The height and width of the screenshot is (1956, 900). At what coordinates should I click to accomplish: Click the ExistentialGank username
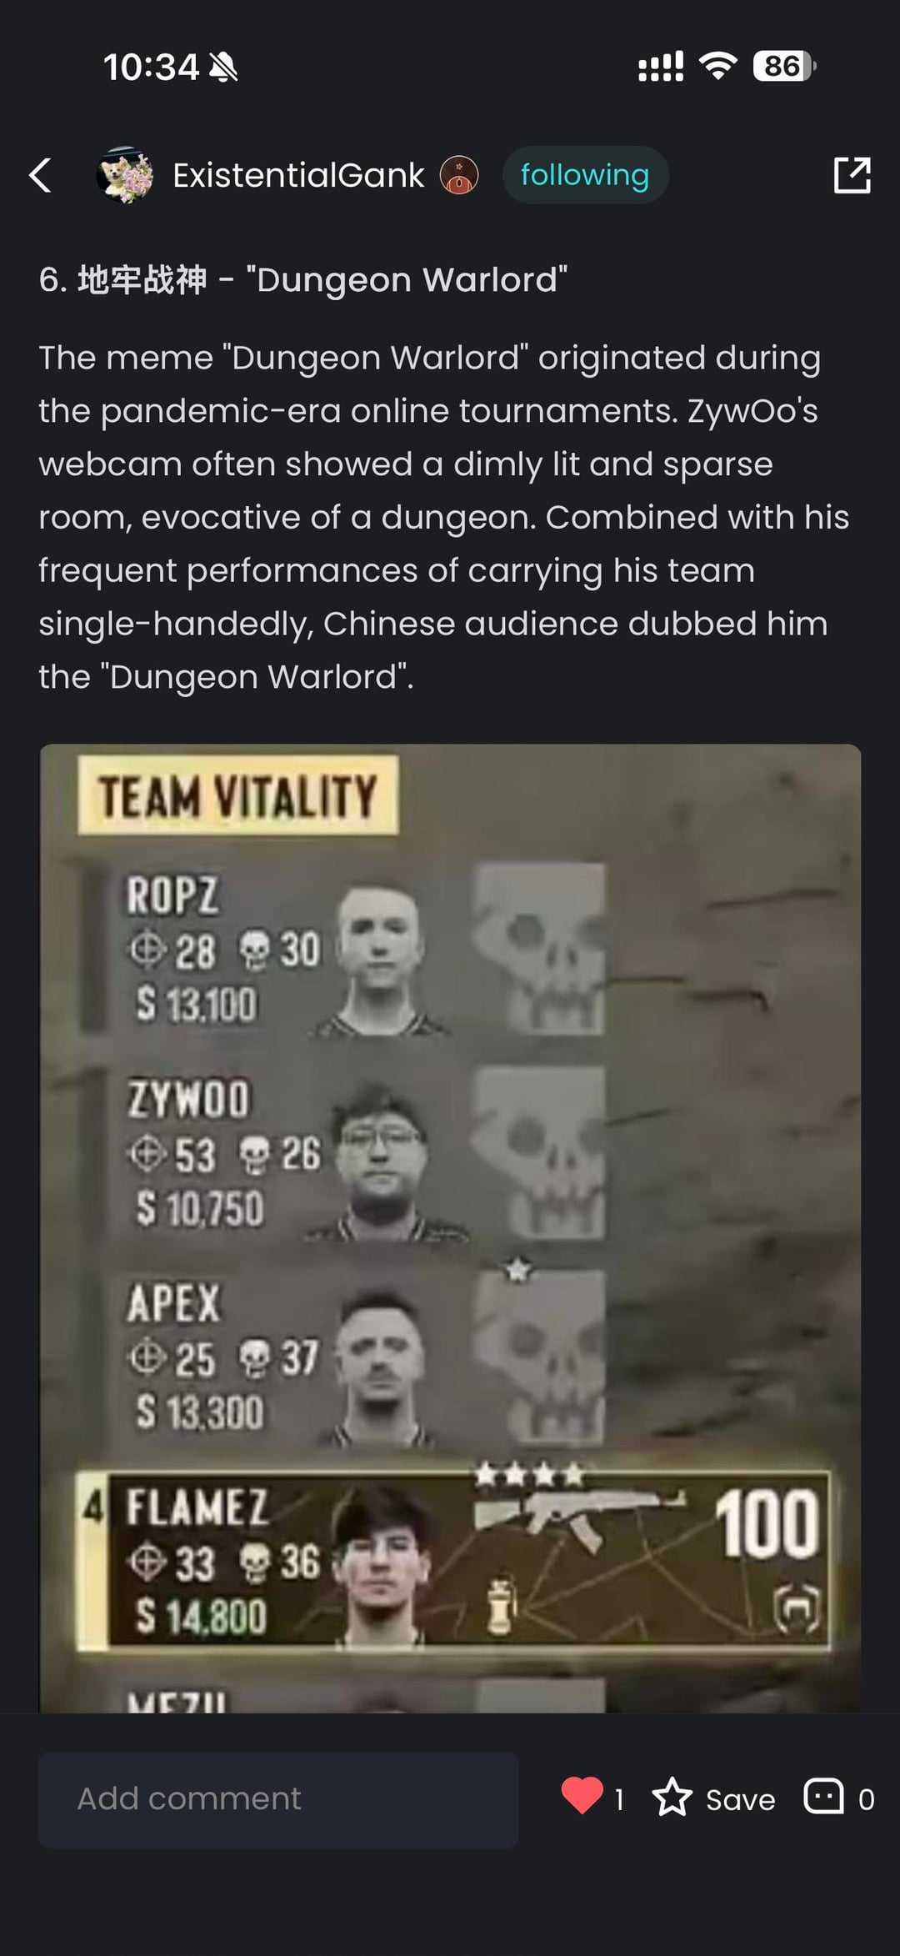click(298, 175)
